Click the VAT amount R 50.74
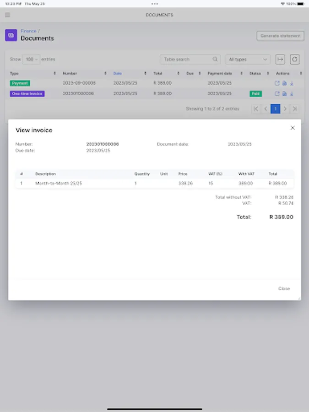This screenshot has width=309, height=412. coord(286,203)
